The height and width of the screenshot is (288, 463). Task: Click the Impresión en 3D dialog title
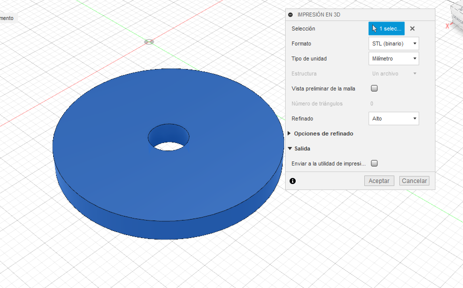click(319, 14)
